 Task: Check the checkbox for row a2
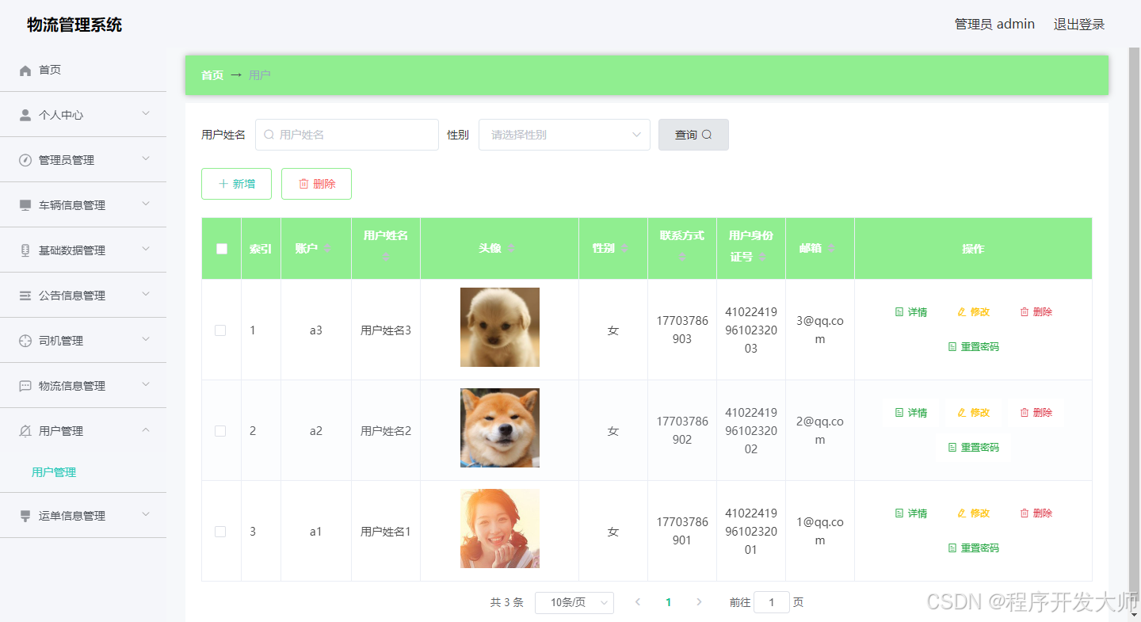(220, 431)
